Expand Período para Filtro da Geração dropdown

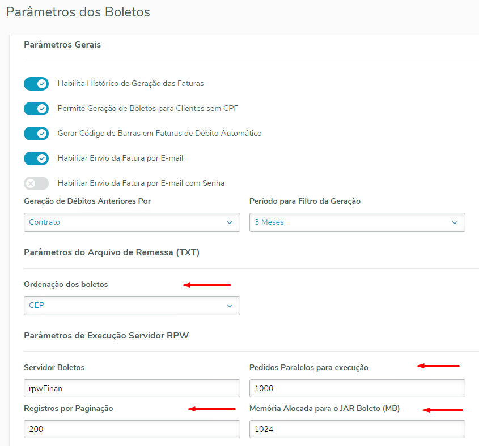tap(357, 222)
